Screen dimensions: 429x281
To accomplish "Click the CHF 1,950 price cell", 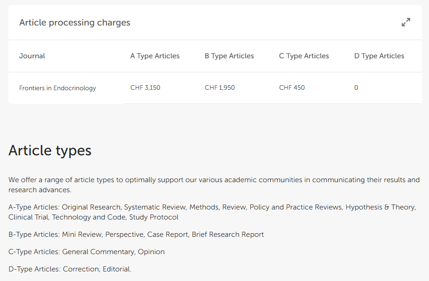I will (220, 88).
